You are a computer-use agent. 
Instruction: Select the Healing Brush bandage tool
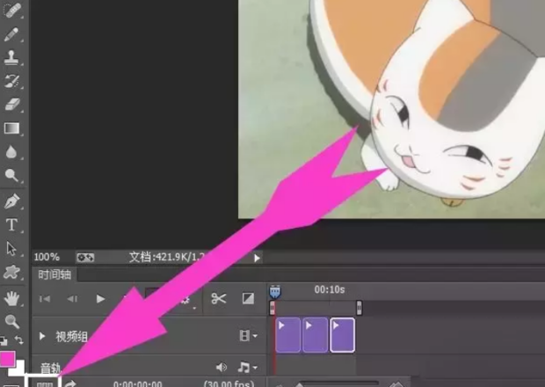click(x=11, y=10)
